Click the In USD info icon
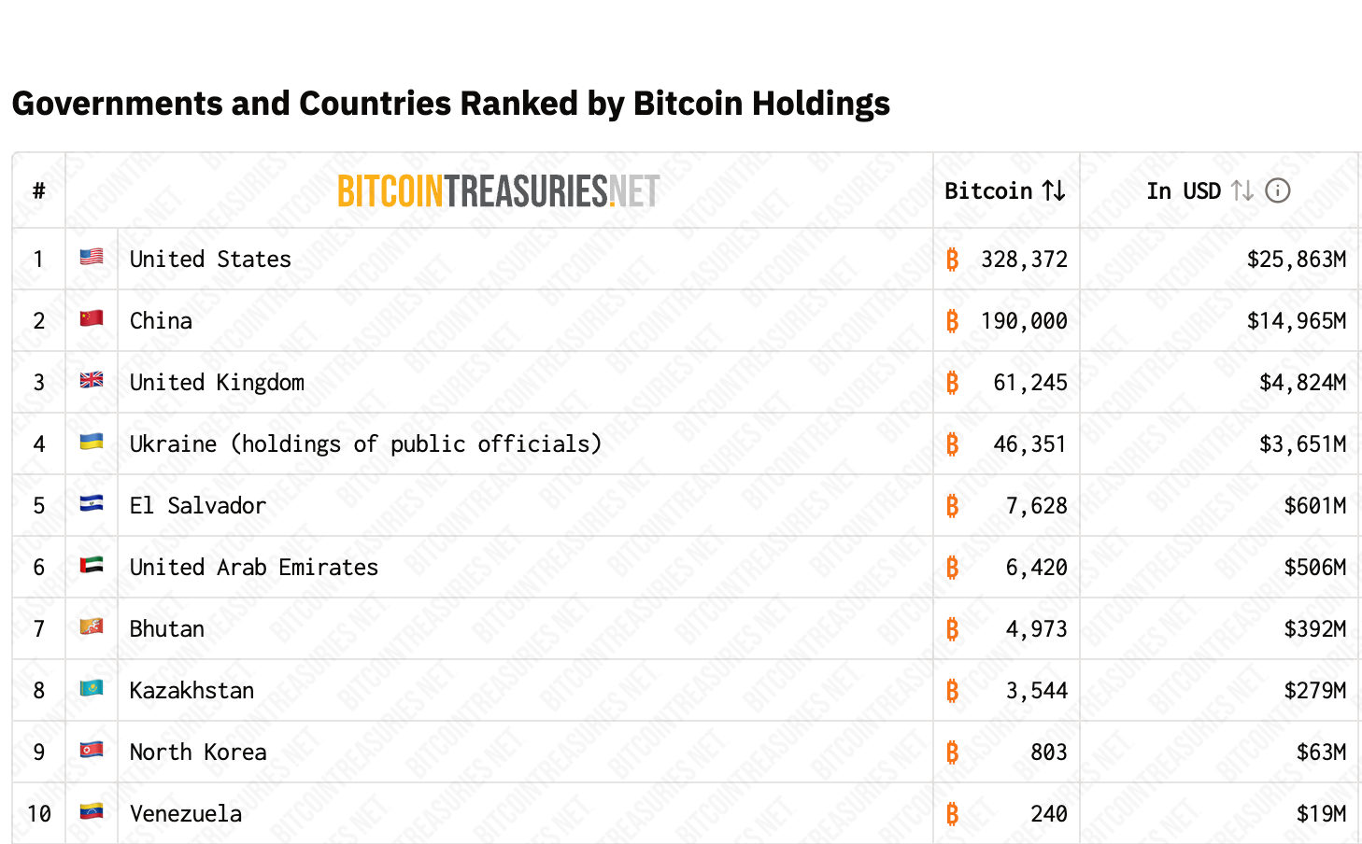The height and width of the screenshot is (844, 1362). point(1277,191)
